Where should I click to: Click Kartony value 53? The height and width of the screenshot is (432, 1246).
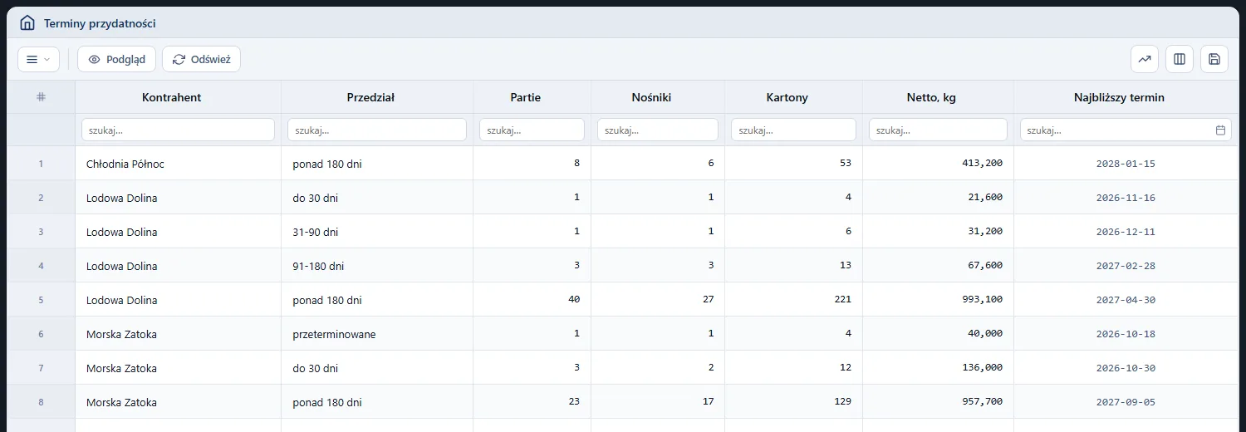pos(846,164)
